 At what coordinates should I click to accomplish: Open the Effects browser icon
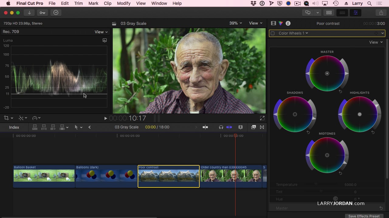click(253, 127)
